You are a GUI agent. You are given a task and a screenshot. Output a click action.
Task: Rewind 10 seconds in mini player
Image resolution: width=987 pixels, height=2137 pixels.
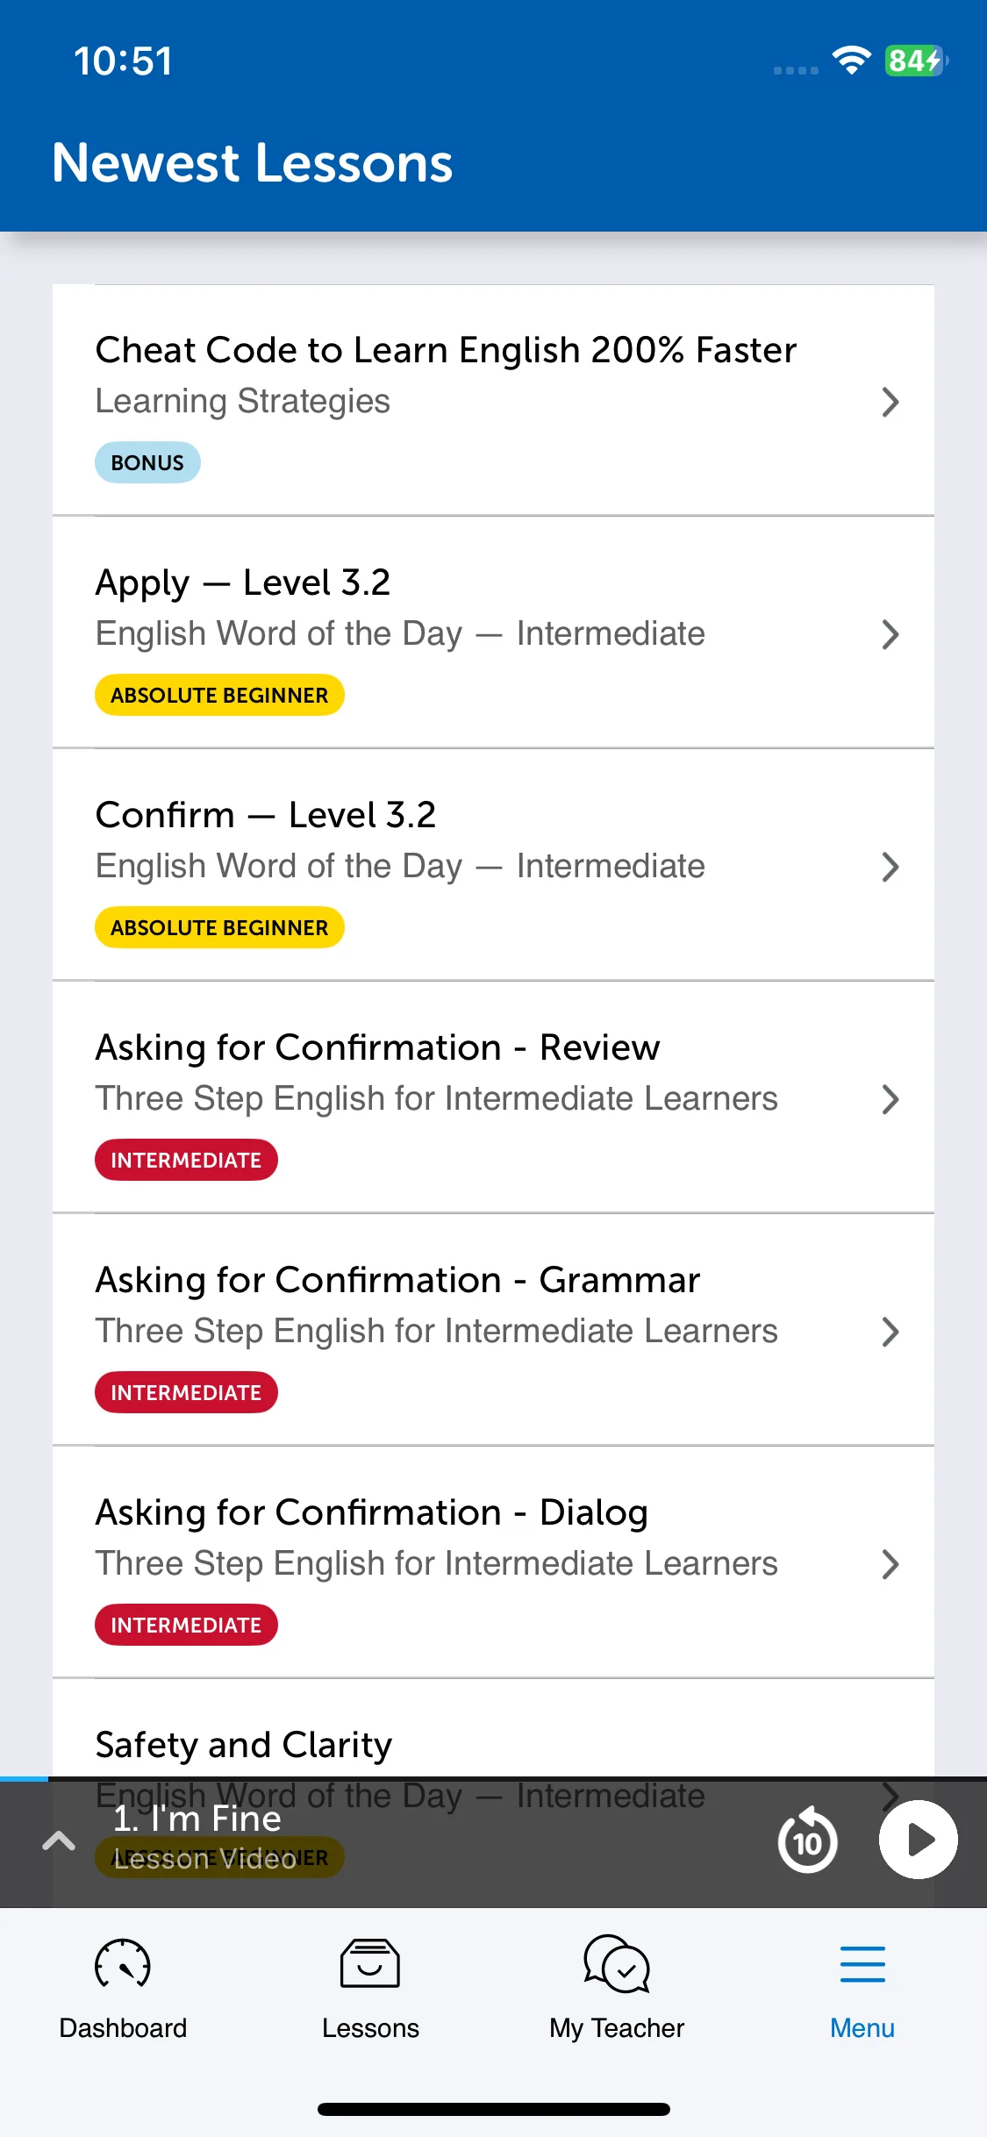pos(807,1840)
